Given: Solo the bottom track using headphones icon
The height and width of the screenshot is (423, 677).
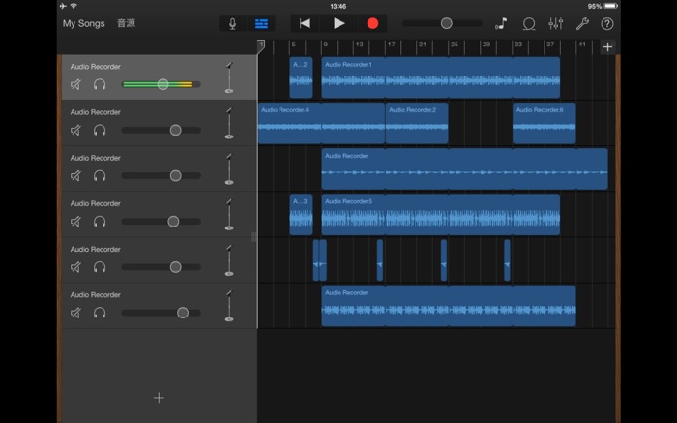Looking at the screenshot, I should [x=100, y=313].
